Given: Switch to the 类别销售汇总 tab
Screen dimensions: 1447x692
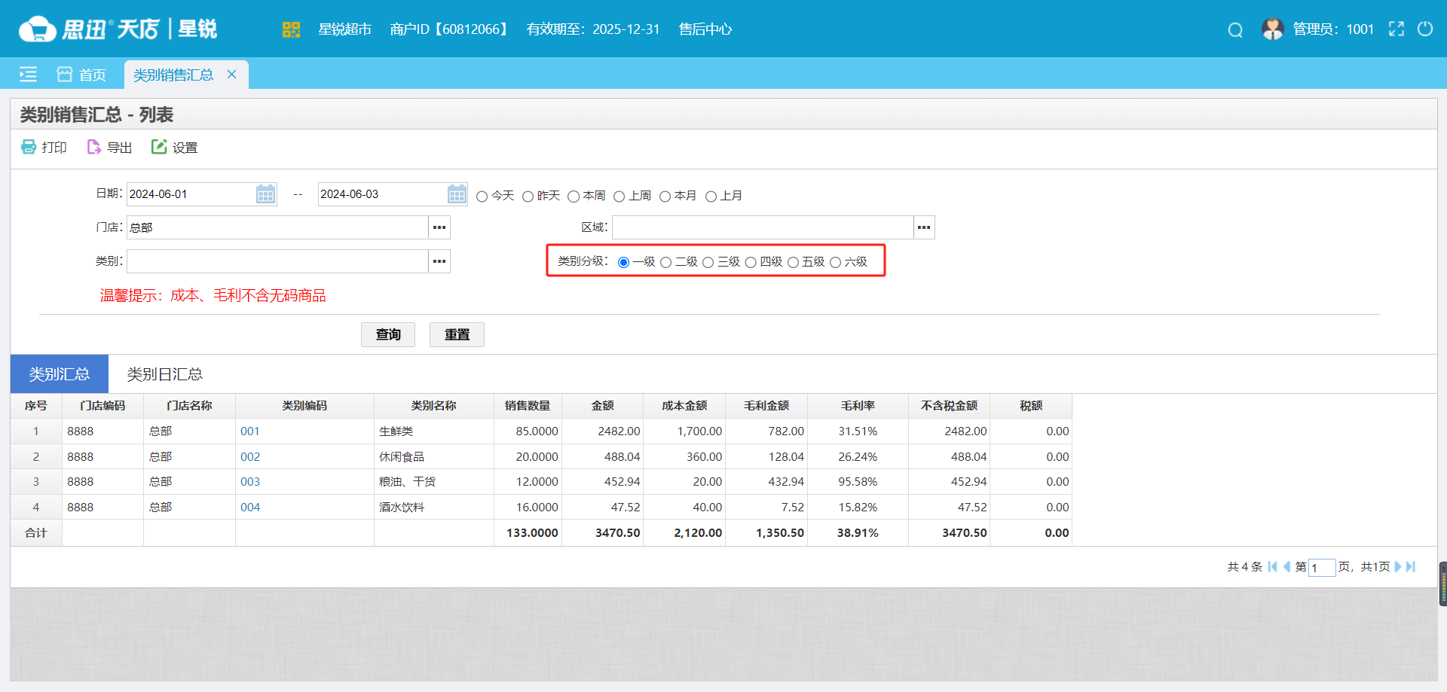Looking at the screenshot, I should click(x=173, y=75).
